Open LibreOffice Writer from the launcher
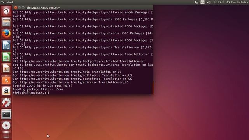Image resolution: width=249 pixels, height=140 pixels. click(6, 45)
